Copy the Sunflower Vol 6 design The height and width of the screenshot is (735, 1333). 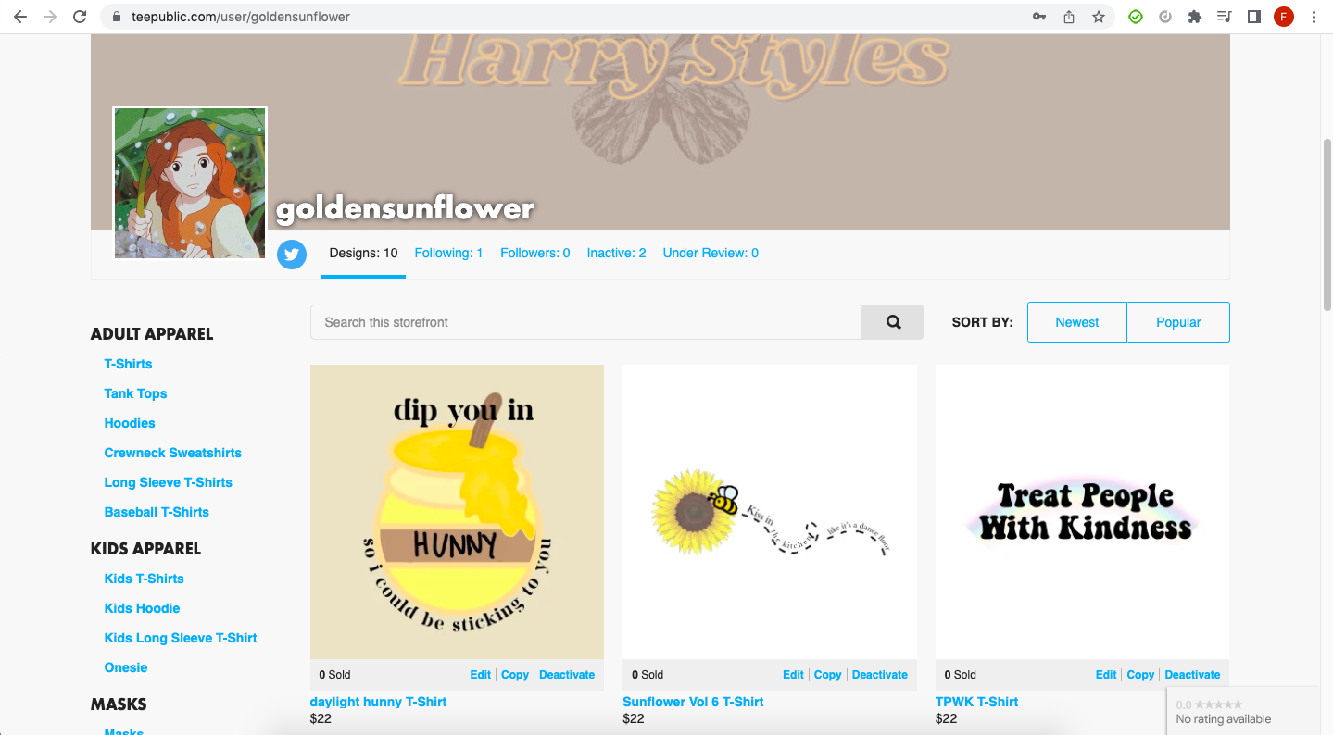pos(828,675)
